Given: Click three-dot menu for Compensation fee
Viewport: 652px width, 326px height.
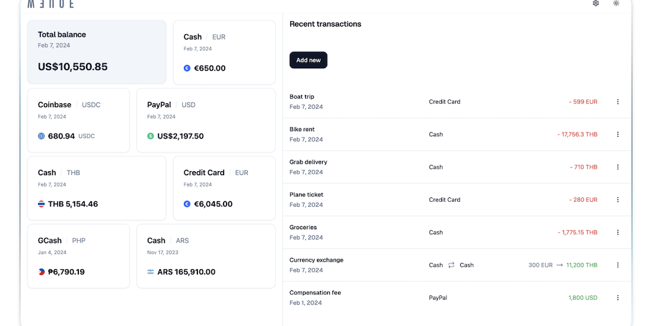Looking at the screenshot, I should pos(618,297).
